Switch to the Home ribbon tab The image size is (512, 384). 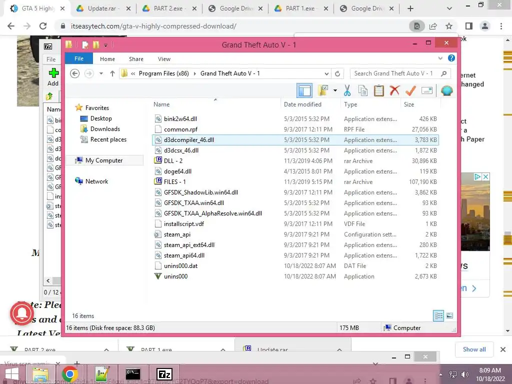(107, 59)
